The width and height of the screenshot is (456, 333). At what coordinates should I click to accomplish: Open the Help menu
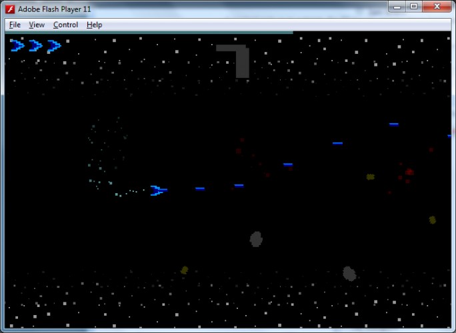click(x=94, y=25)
